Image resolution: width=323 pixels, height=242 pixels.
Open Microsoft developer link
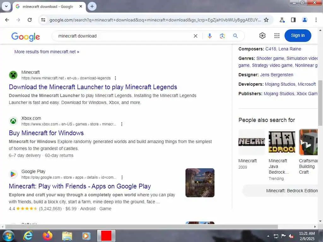307,84
